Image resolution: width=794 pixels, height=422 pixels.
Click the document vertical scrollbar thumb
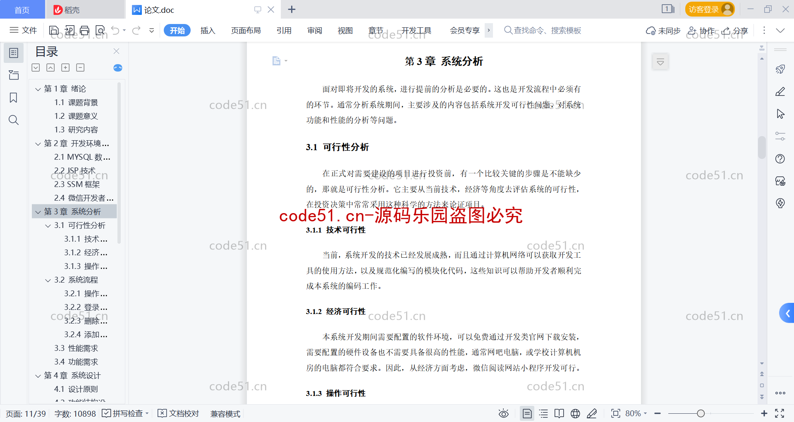[762, 147]
